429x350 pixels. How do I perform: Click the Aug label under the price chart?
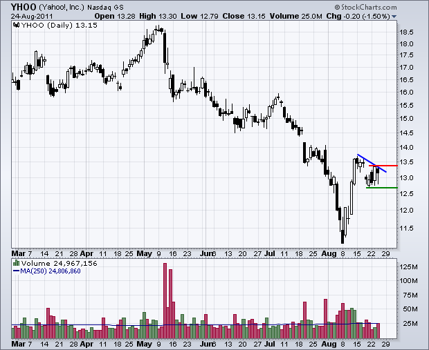329,253
